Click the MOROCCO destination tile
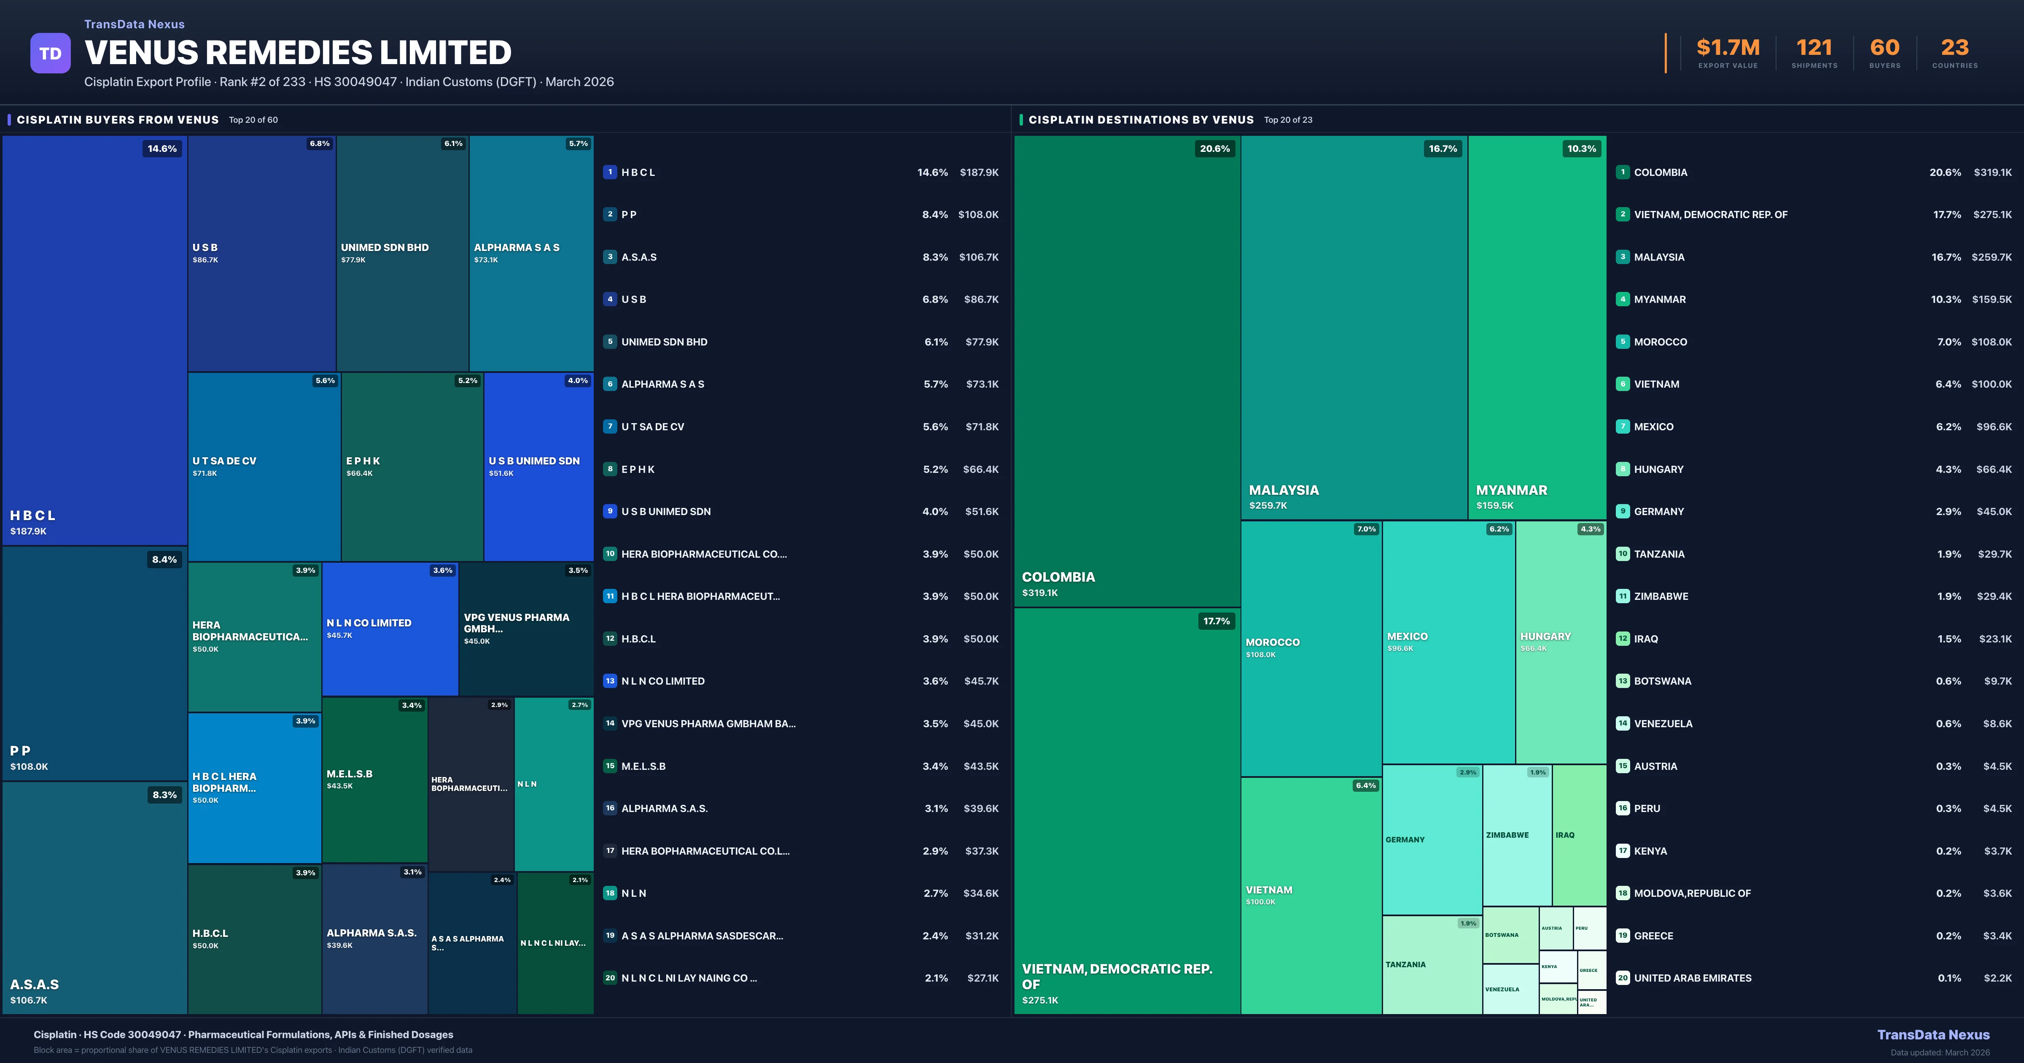This screenshot has width=2024, height=1063. tap(1311, 648)
